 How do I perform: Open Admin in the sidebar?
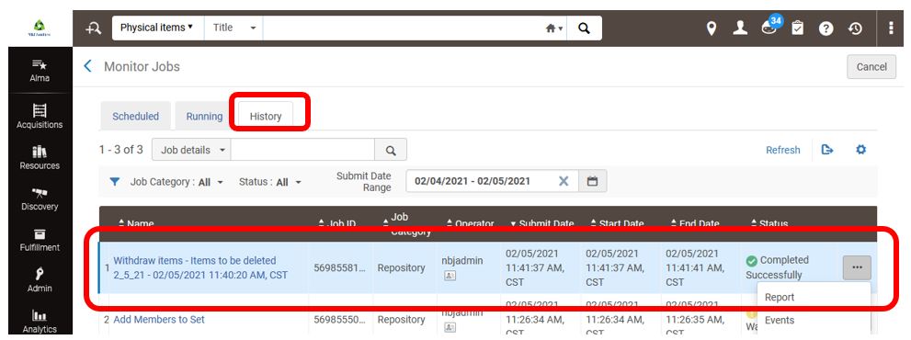point(40,280)
